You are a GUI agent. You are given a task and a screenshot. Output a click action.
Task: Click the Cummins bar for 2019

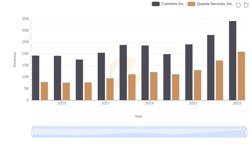[x=145, y=73]
